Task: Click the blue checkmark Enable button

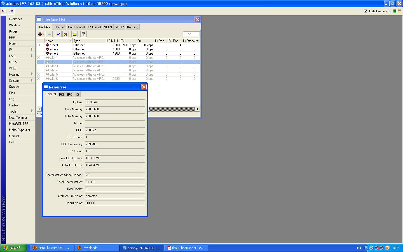Action: tap(58, 34)
